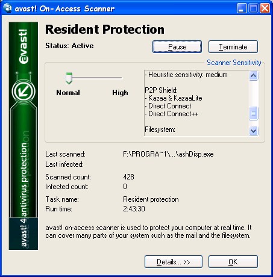Select the 'Filesystem:' line
The height and width of the screenshot is (277, 273).
160,129
